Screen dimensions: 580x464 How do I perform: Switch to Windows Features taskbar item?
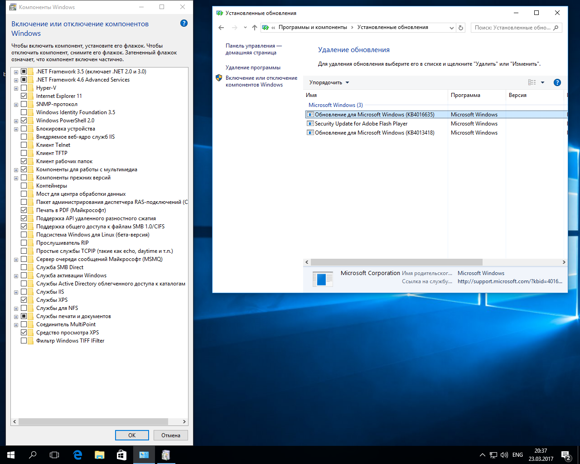point(166,455)
